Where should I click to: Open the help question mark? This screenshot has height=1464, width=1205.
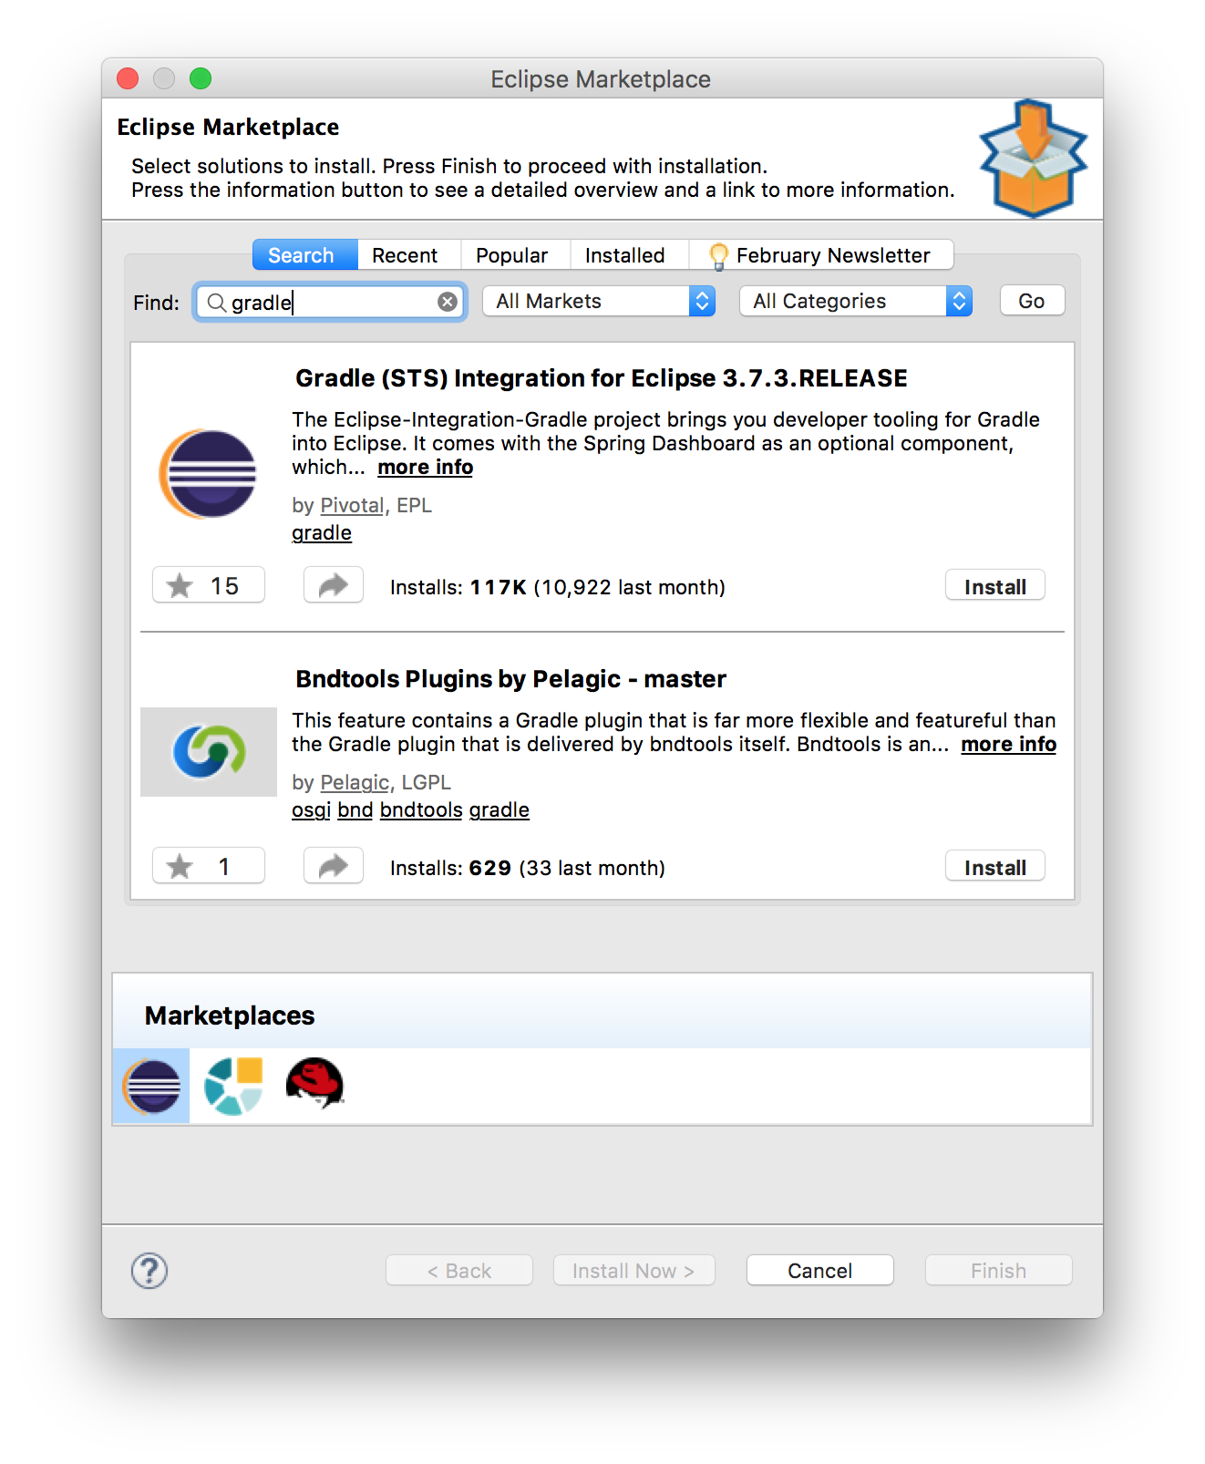pyautogui.click(x=149, y=1271)
